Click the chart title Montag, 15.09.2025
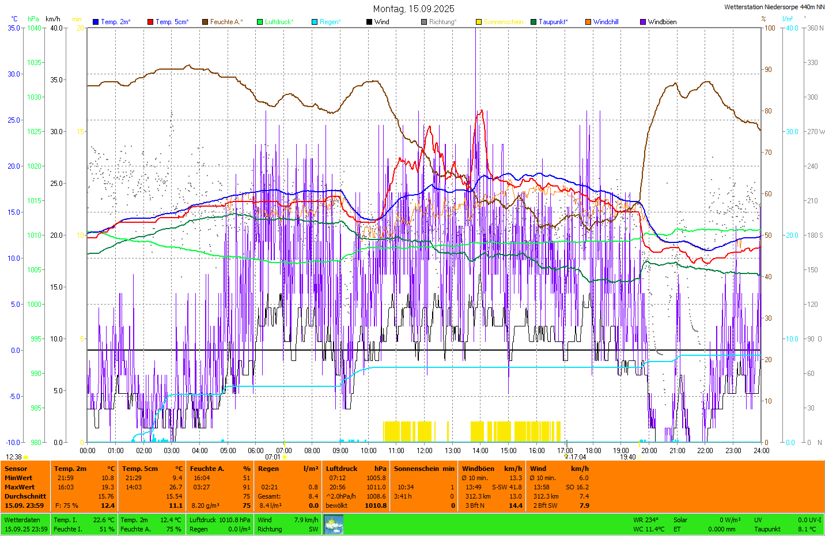 tap(414, 9)
